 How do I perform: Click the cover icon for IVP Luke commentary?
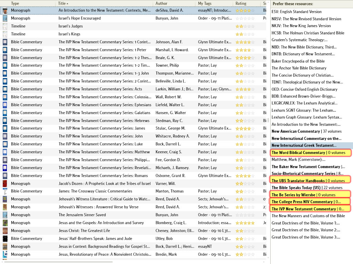5,144
